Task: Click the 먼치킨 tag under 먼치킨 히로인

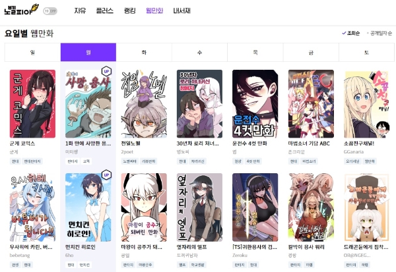Action: pyautogui.click(x=84, y=265)
